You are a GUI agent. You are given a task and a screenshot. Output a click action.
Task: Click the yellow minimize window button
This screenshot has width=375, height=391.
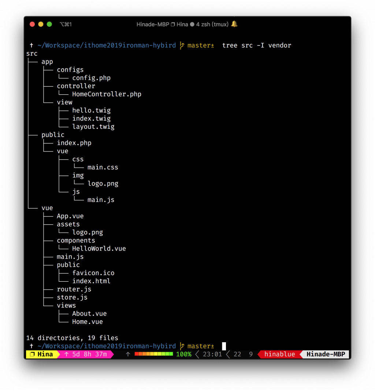tap(41, 24)
